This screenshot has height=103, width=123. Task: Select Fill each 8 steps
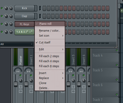coord(50,66)
